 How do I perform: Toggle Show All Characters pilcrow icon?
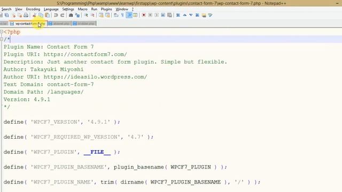[122, 15]
